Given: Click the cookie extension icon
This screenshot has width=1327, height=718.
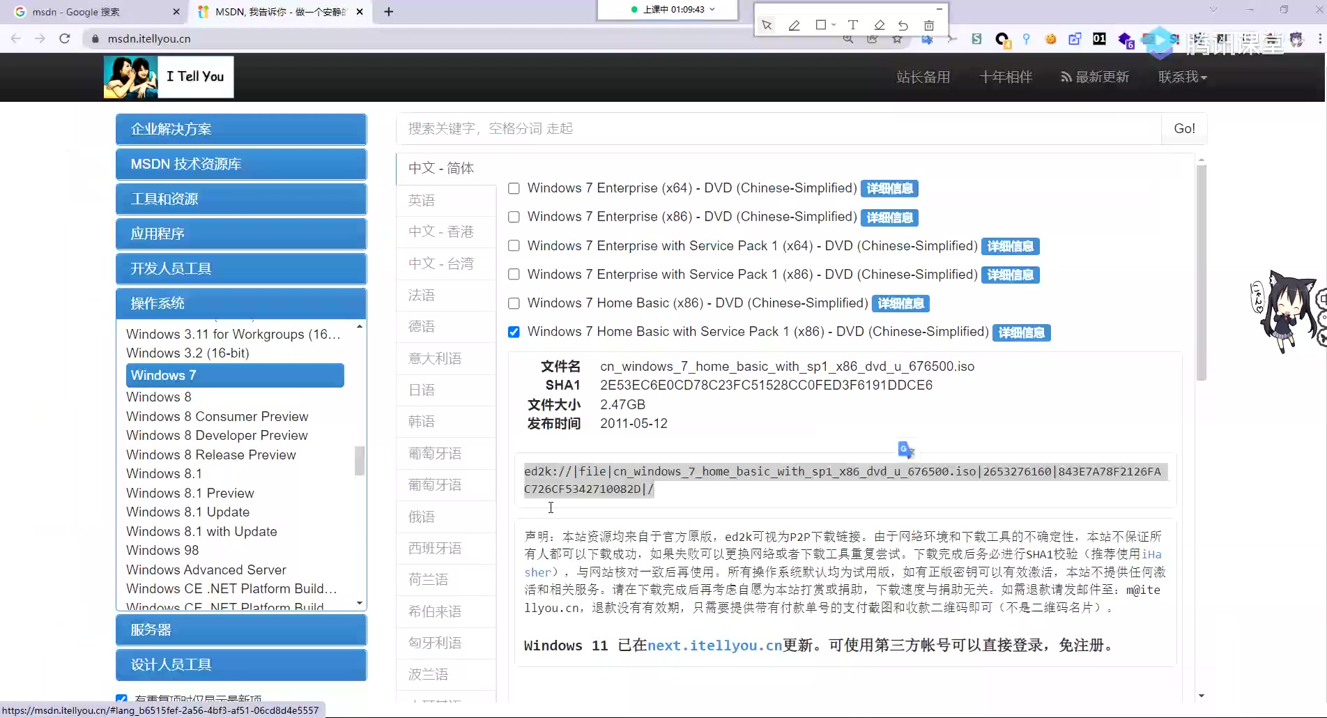Looking at the screenshot, I should (1050, 39).
